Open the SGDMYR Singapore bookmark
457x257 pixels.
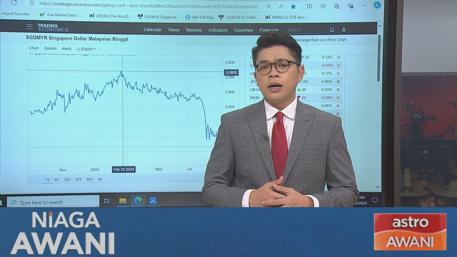pos(159,17)
